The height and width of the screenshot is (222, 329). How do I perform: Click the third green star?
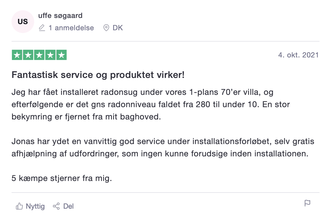(x=39, y=55)
